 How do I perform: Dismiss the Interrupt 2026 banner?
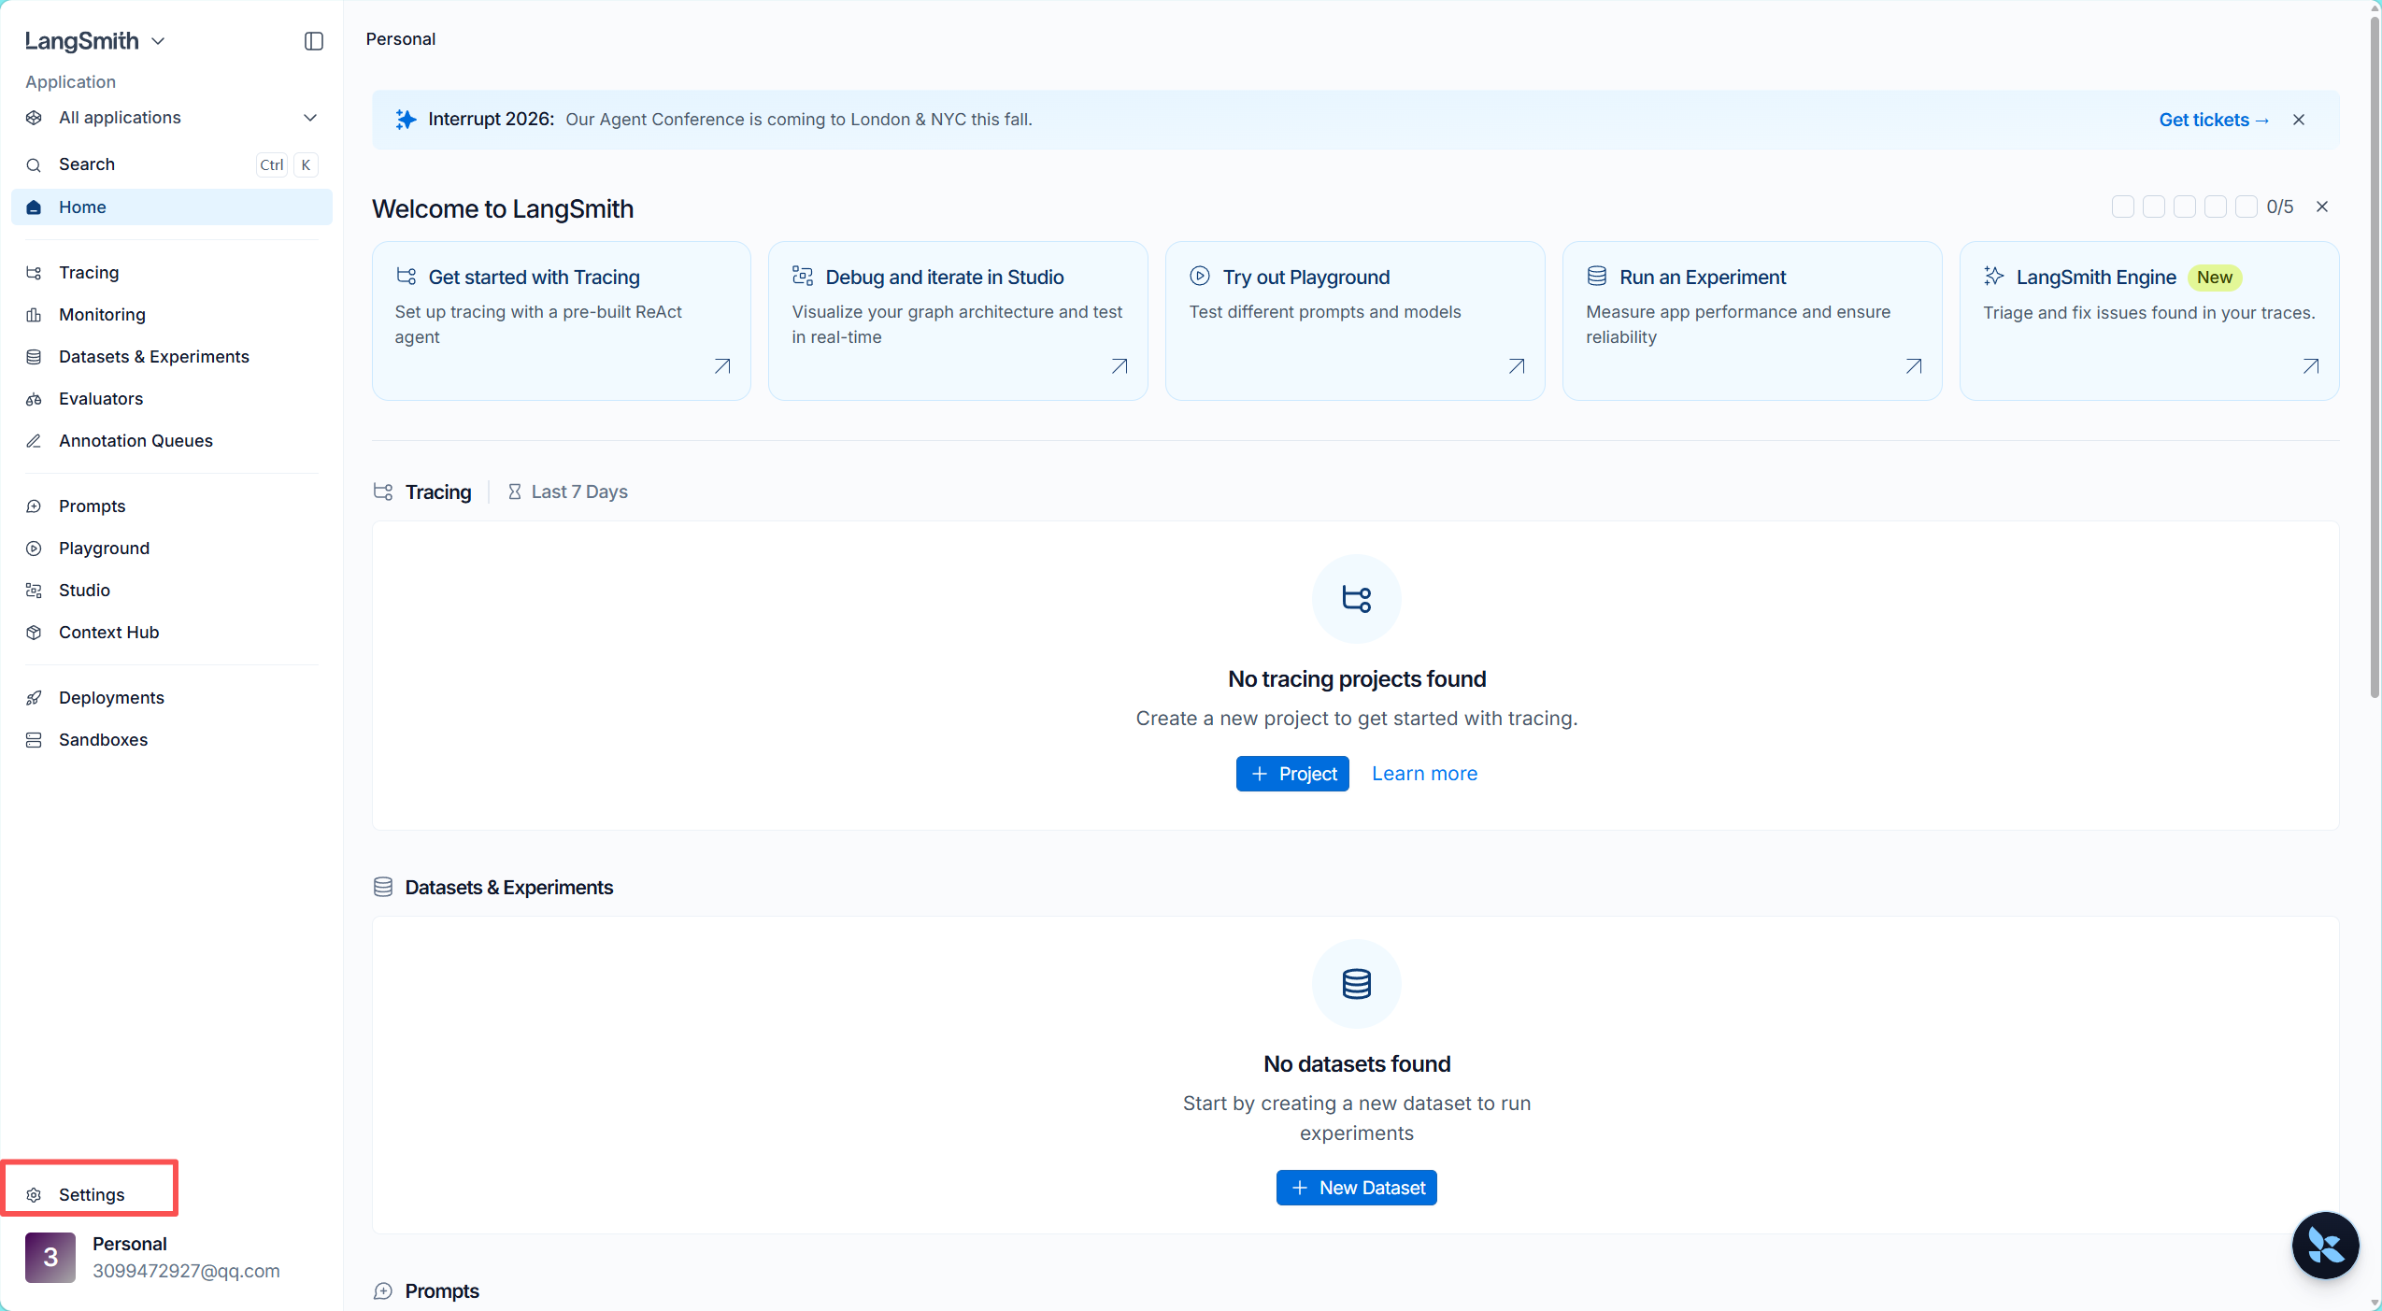coord(2299,120)
